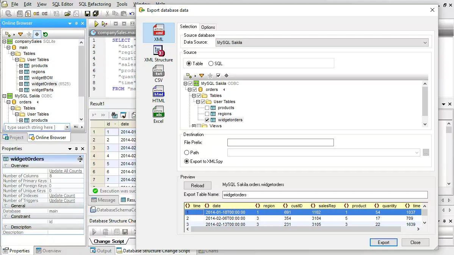Select the Export to XMLSpy radio button
454x255 pixels.
tap(187, 161)
